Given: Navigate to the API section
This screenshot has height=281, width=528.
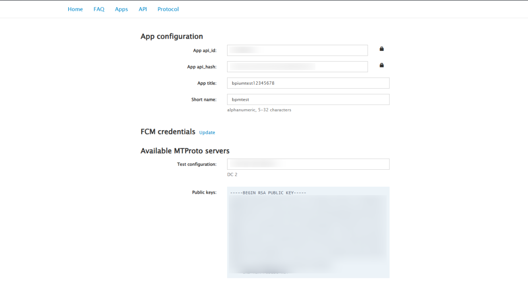Looking at the screenshot, I should tap(143, 9).
